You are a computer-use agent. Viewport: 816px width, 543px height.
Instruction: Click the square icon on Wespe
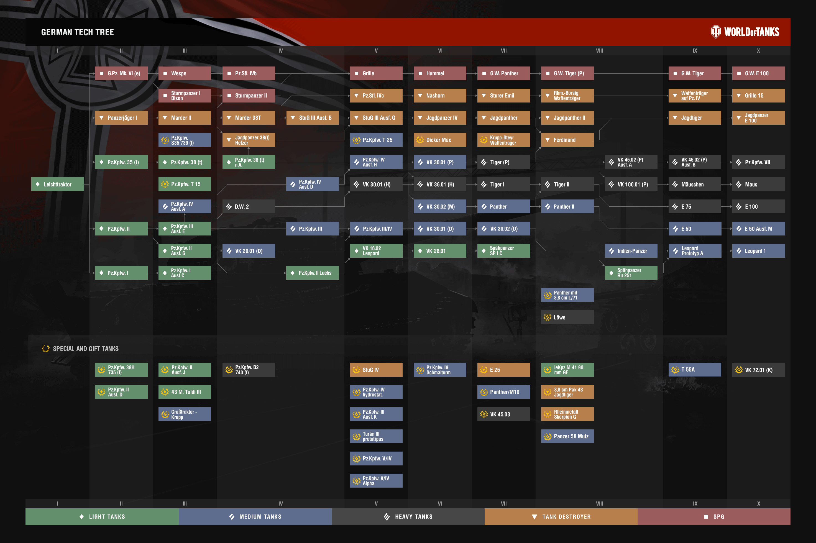(x=165, y=73)
